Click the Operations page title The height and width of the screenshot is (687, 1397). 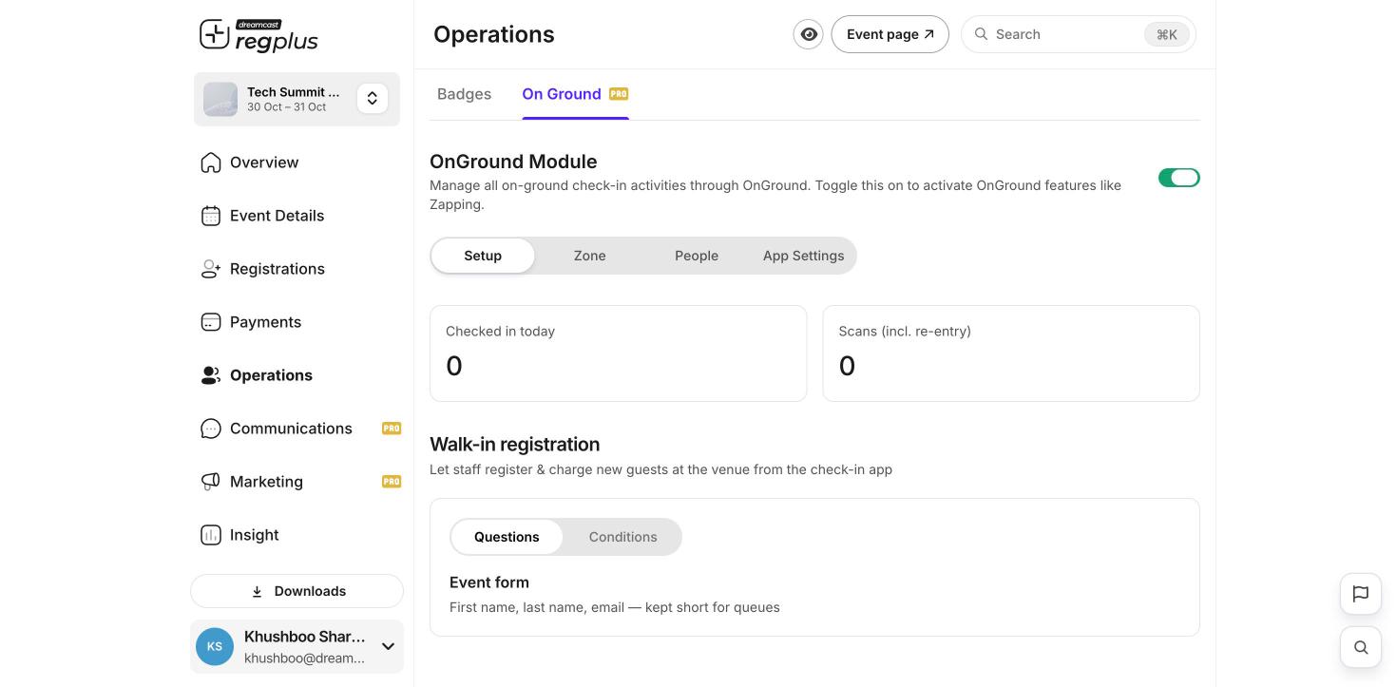coord(494,34)
